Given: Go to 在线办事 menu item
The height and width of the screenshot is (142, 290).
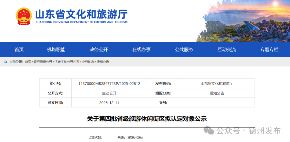Looking at the screenshot, I should 141,50.
